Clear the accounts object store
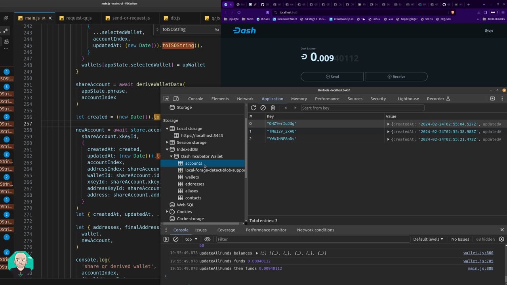The height and width of the screenshot is (285, 507). pos(263,108)
